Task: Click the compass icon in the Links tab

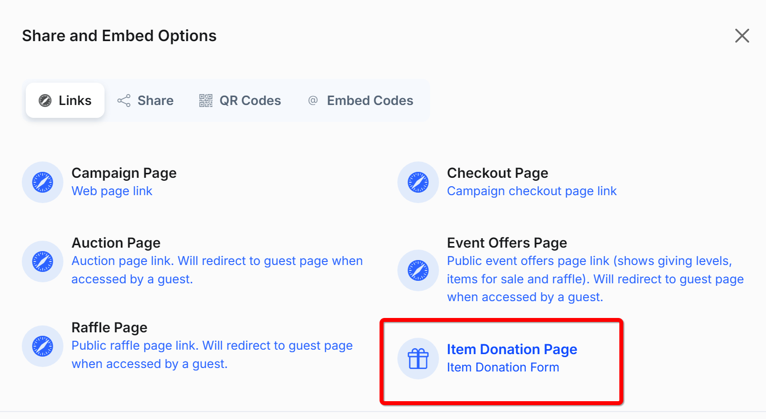Action: (45, 101)
